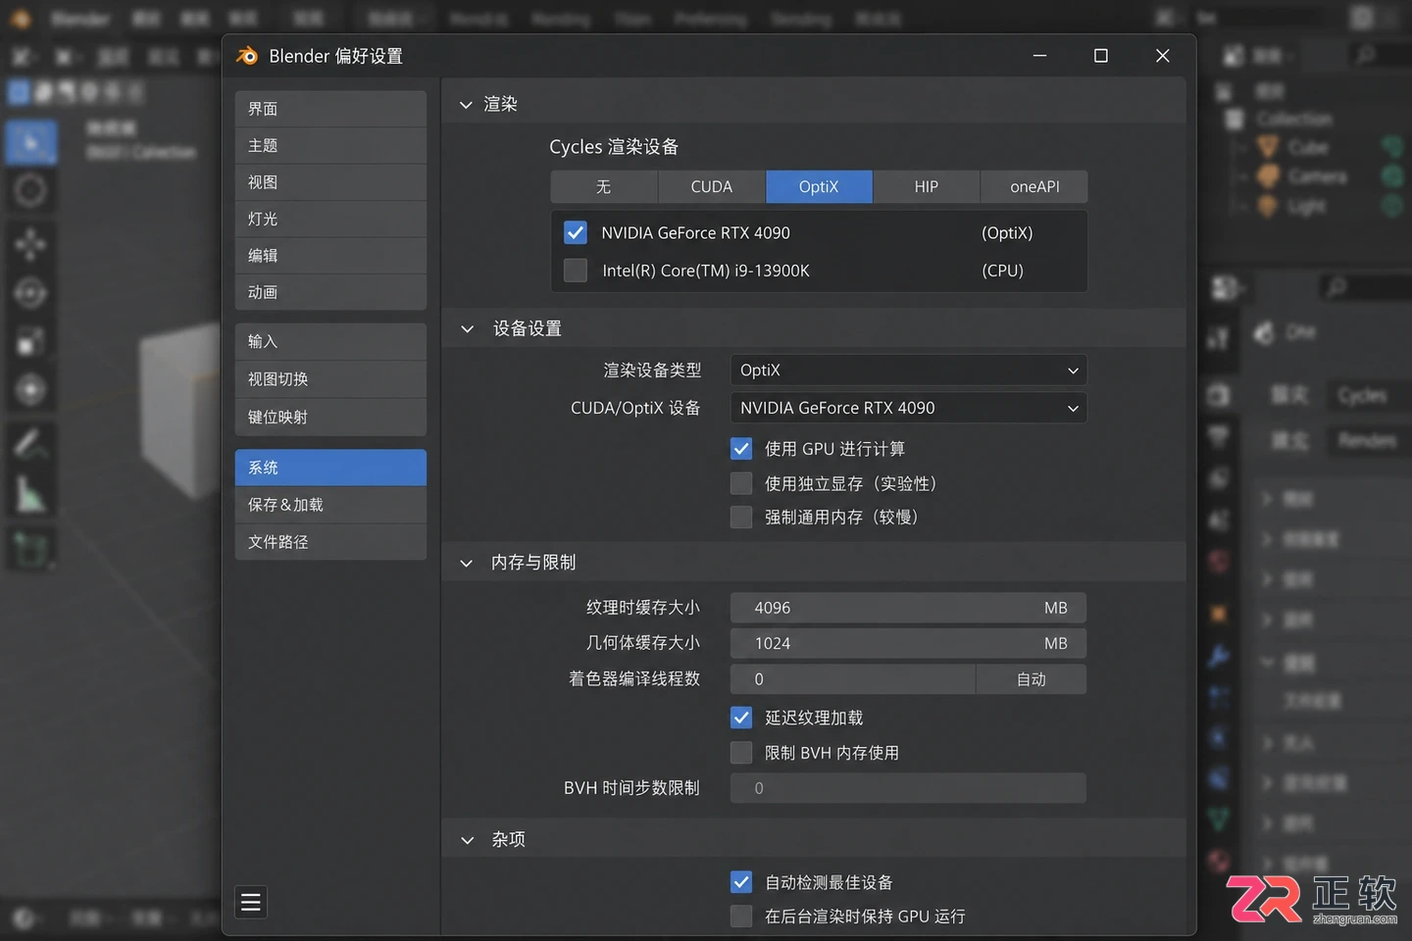Toggle the 使用 GPU 进行计算 checkbox
The image size is (1412, 941).
pyautogui.click(x=741, y=449)
